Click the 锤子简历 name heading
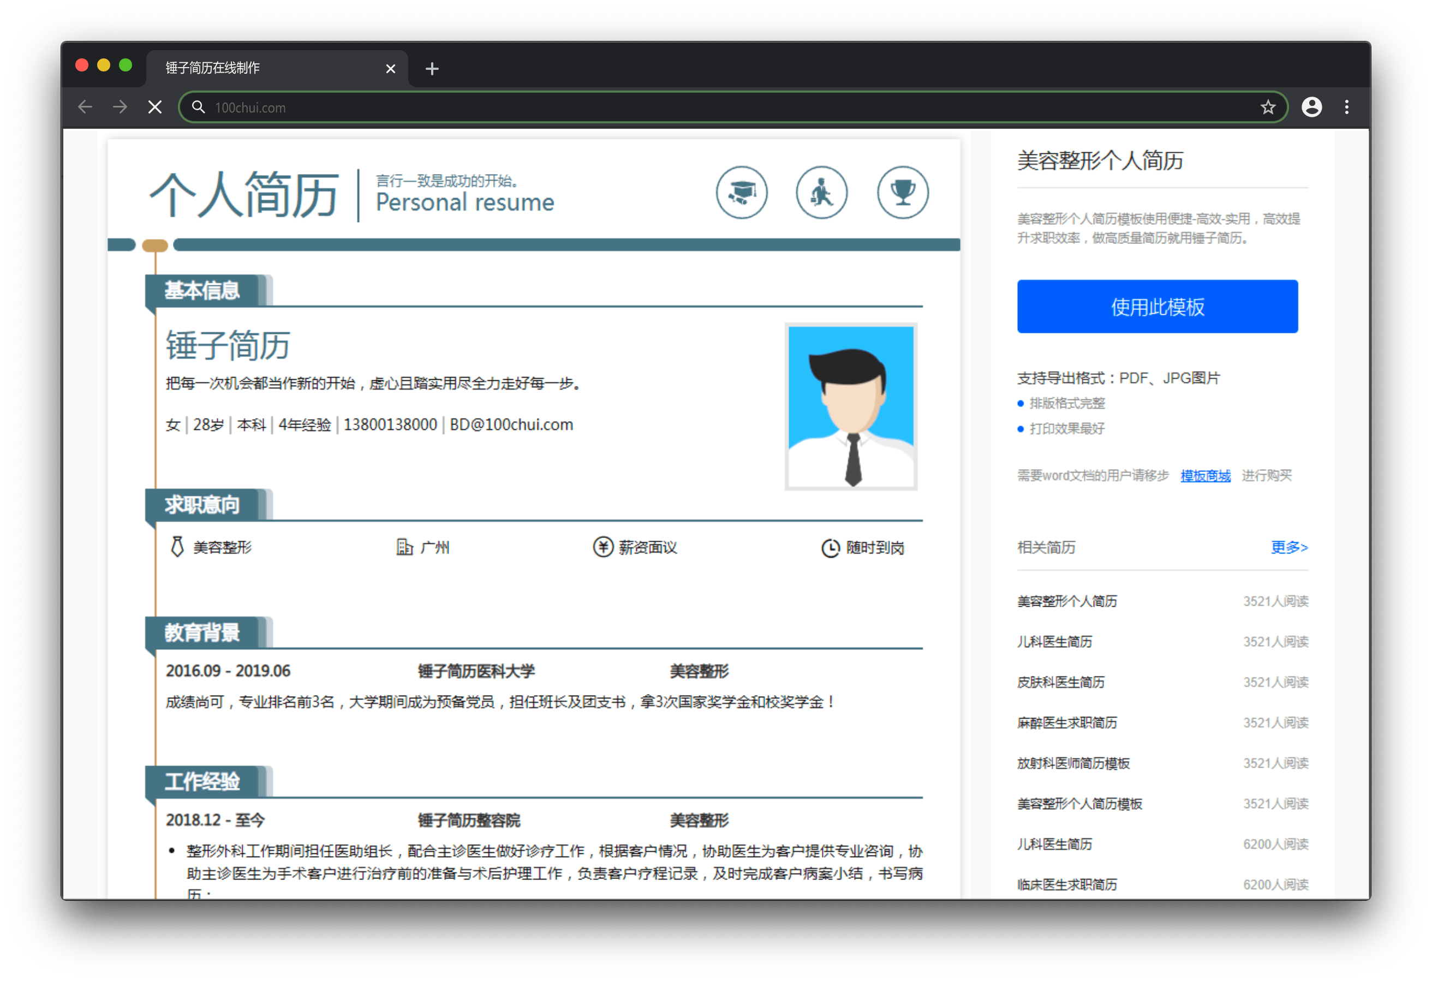This screenshot has width=1432, height=981. pyautogui.click(x=228, y=344)
